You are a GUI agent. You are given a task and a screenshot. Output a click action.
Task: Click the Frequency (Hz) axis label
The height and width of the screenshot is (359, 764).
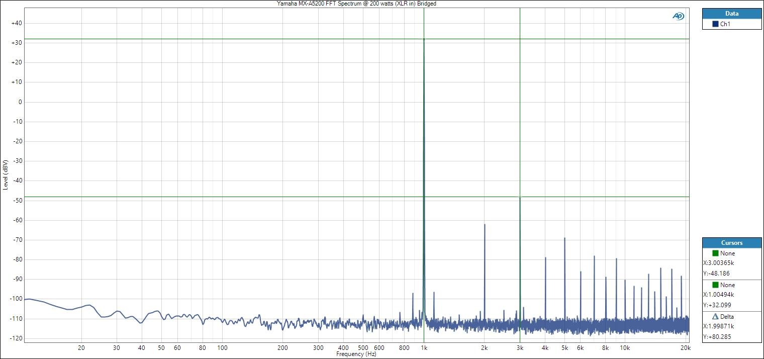point(356,354)
